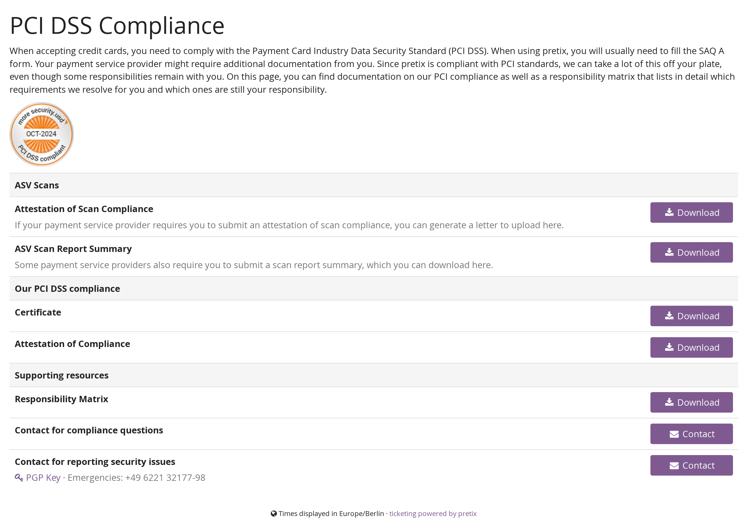Download the PCI DSS Certificate
Image resolution: width=748 pixels, height=525 pixels.
pos(691,316)
